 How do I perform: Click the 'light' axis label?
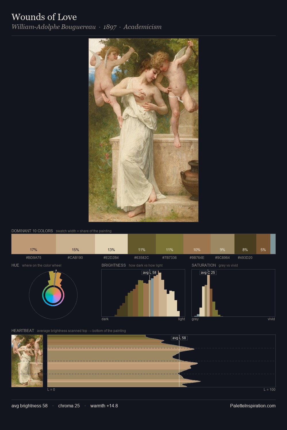tap(181, 319)
